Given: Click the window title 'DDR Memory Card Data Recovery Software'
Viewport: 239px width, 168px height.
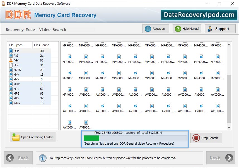Looking at the screenshot, I should tap(38, 4).
